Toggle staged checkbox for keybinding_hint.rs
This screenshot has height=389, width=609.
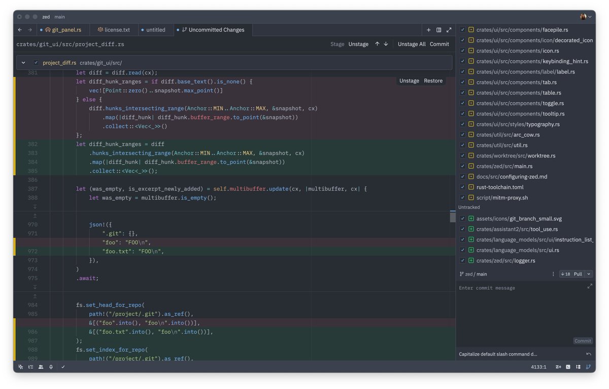(x=462, y=61)
